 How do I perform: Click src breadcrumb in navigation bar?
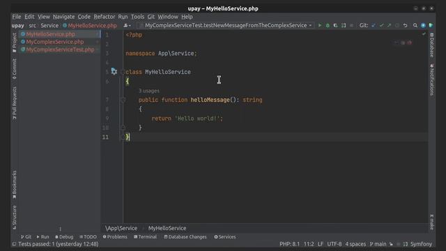tap(33, 26)
